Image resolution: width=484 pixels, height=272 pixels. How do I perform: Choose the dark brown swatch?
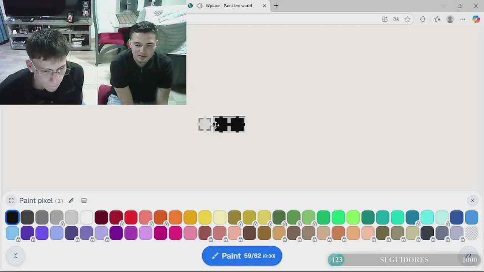250,233
